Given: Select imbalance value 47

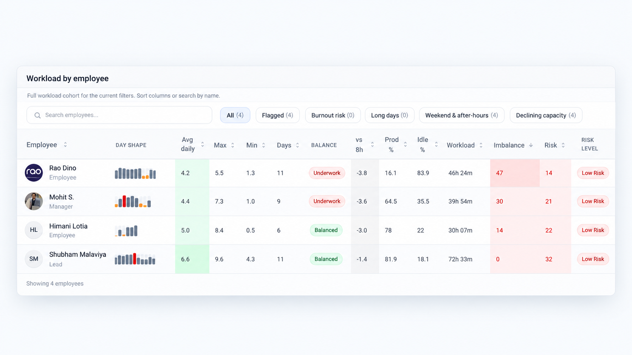Looking at the screenshot, I should [499, 173].
